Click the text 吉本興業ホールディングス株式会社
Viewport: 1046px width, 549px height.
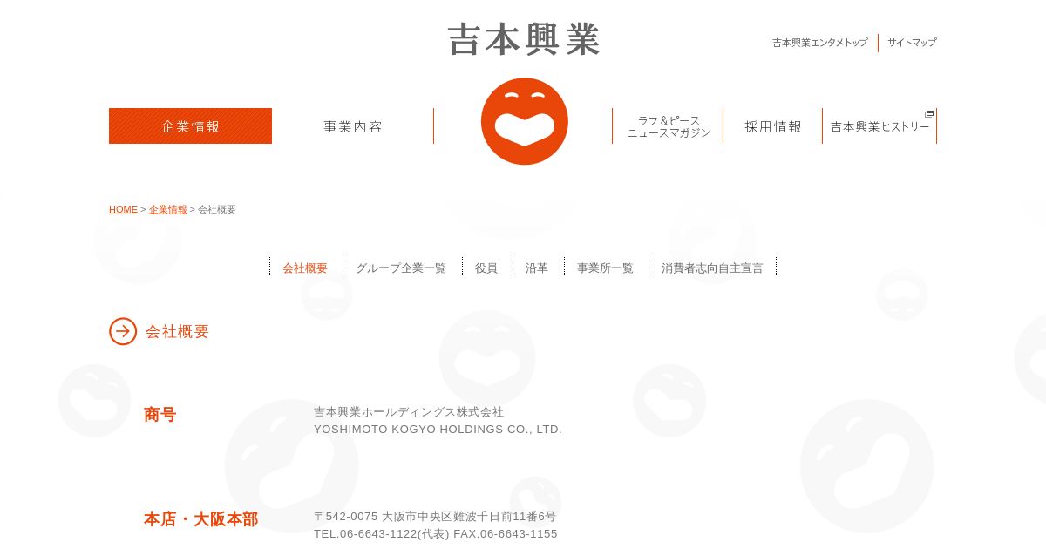click(x=409, y=412)
